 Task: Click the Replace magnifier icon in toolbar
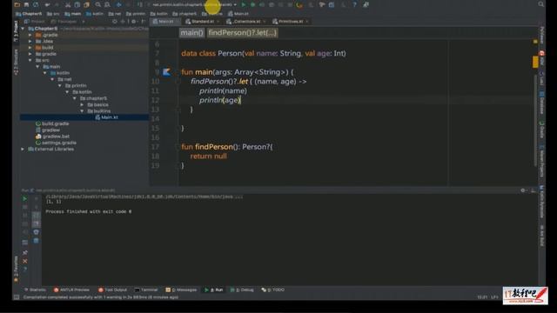point(107,4)
